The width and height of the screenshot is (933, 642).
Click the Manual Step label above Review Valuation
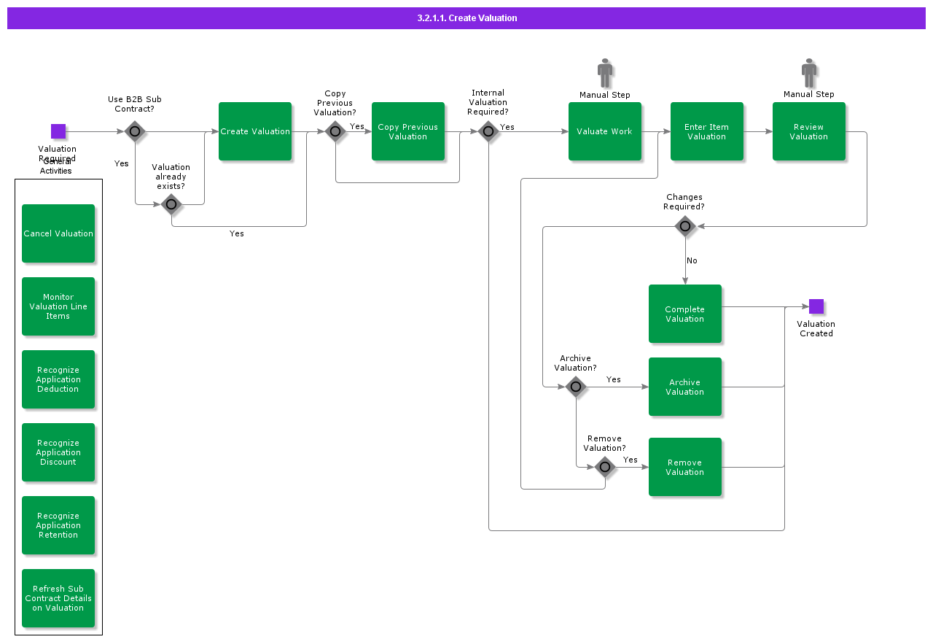click(x=809, y=94)
